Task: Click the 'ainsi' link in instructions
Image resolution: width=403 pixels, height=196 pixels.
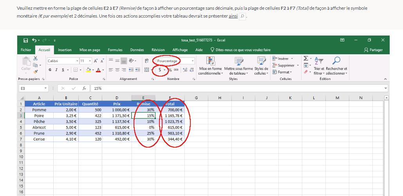Action: point(233,16)
